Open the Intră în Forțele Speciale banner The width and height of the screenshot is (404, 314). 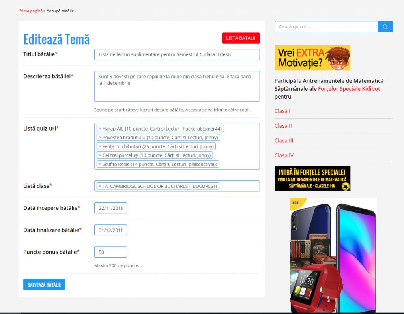pos(312,179)
